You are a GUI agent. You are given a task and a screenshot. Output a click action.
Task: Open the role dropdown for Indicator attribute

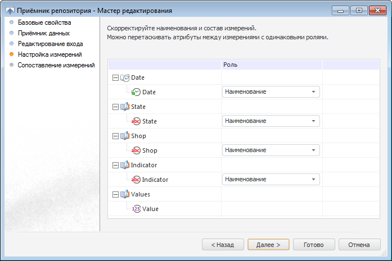tap(313, 180)
